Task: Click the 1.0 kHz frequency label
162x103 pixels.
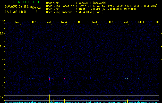Action: click(2, 46)
